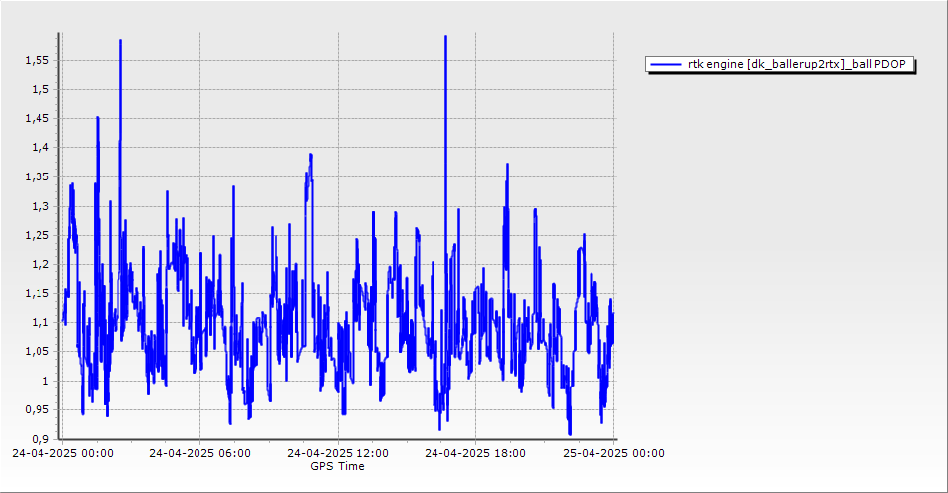Click the highest PDOP spike before 18:00
The image size is (948, 493).
pyautogui.click(x=445, y=37)
